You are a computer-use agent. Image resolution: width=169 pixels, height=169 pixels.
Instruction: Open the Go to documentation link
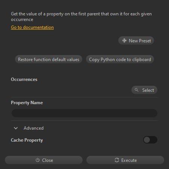(32, 27)
